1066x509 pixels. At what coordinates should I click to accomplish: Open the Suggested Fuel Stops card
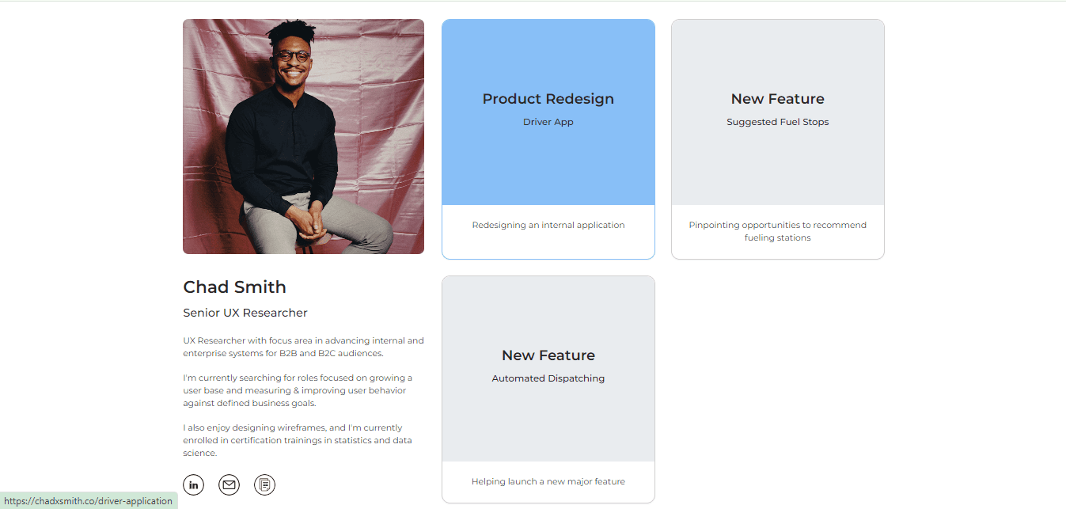click(x=778, y=139)
